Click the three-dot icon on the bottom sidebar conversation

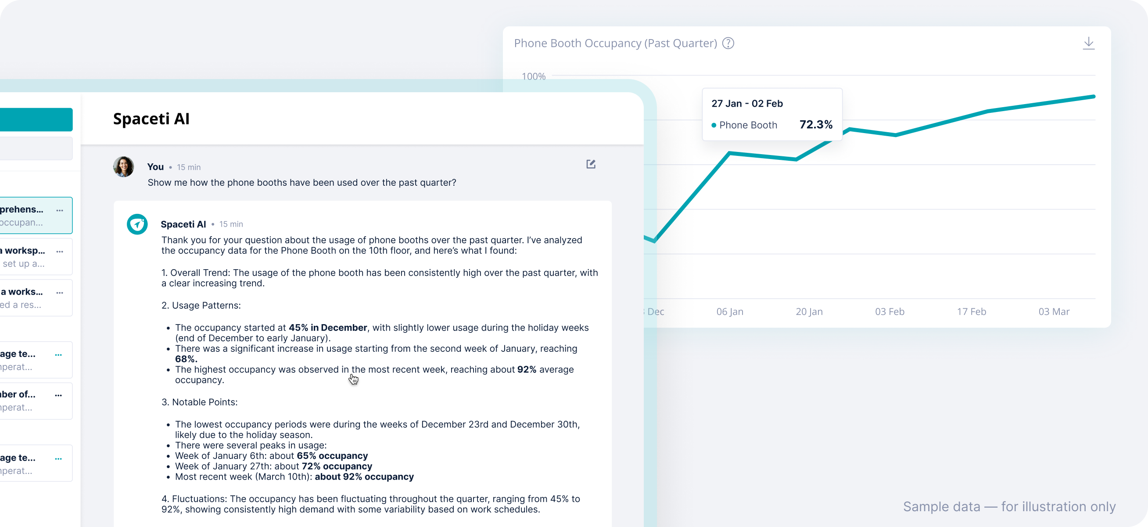click(x=58, y=458)
